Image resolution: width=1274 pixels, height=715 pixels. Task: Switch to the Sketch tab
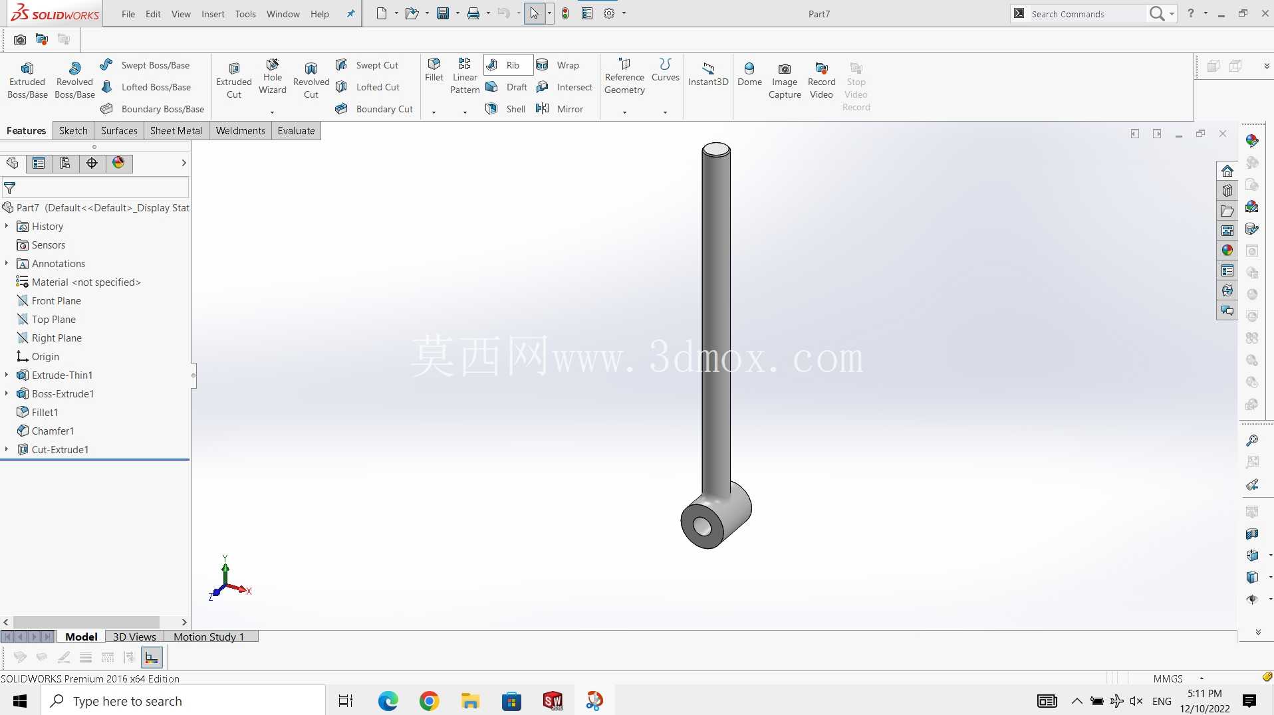pyautogui.click(x=73, y=131)
